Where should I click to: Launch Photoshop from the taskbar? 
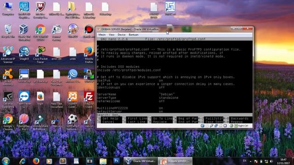click(x=116, y=161)
